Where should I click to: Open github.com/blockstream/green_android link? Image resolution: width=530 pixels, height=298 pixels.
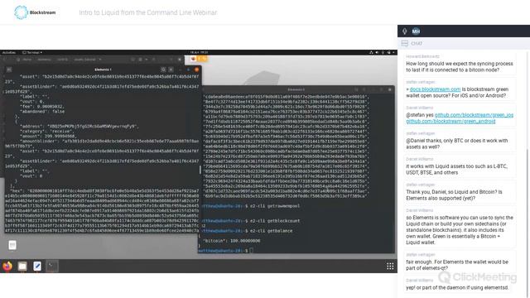pyautogui.click(x=450, y=121)
